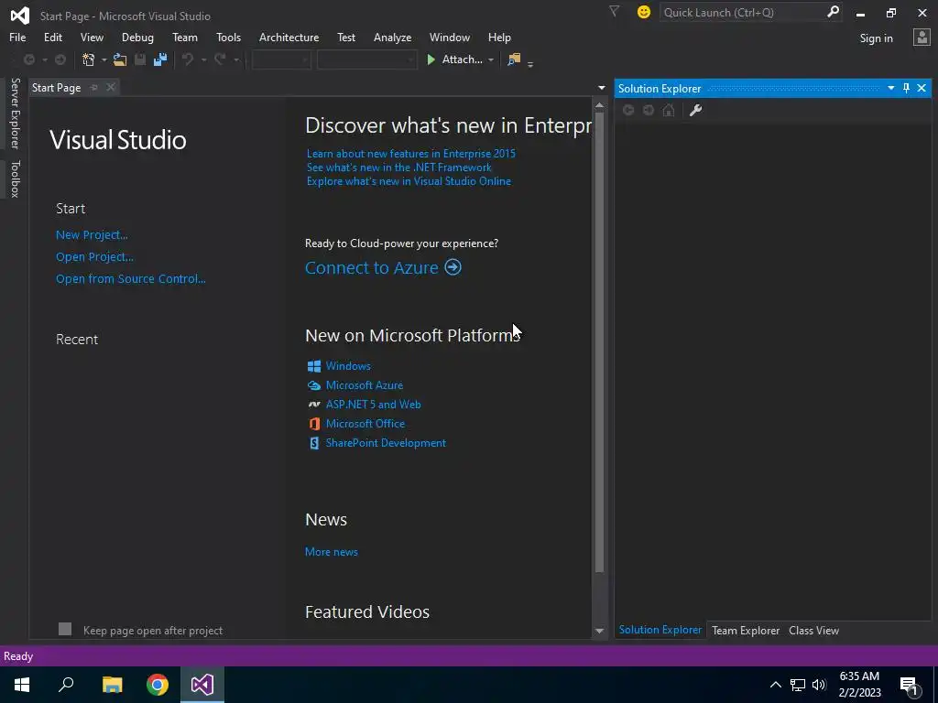Open the Undo history dropdown arrow
The image size is (938, 703).
(203, 59)
